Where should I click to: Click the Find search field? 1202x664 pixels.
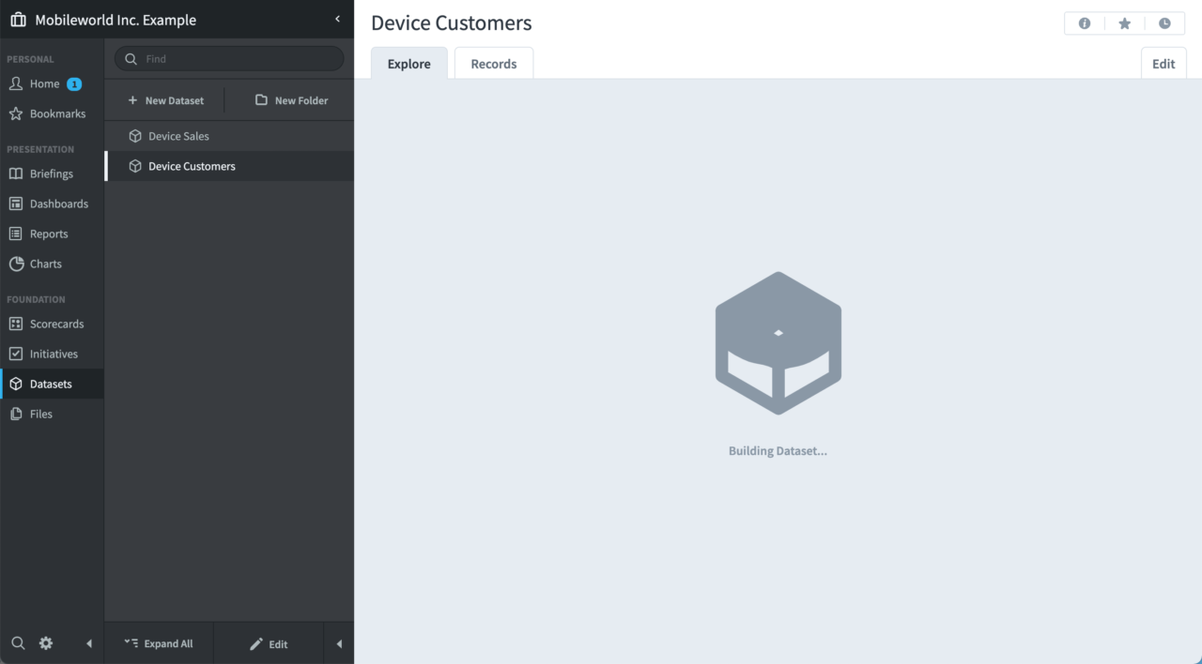228,58
